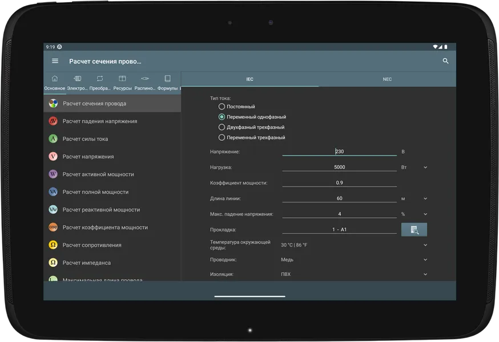Open Расчет сечения провода item
This screenshot has height=342, width=499.
coord(112,103)
